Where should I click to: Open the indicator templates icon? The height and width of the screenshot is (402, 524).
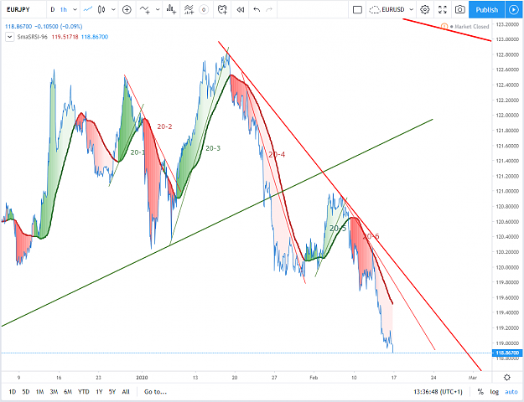pyautogui.click(x=189, y=10)
